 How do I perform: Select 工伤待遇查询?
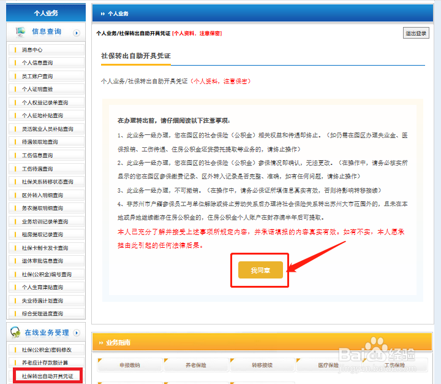point(47,169)
